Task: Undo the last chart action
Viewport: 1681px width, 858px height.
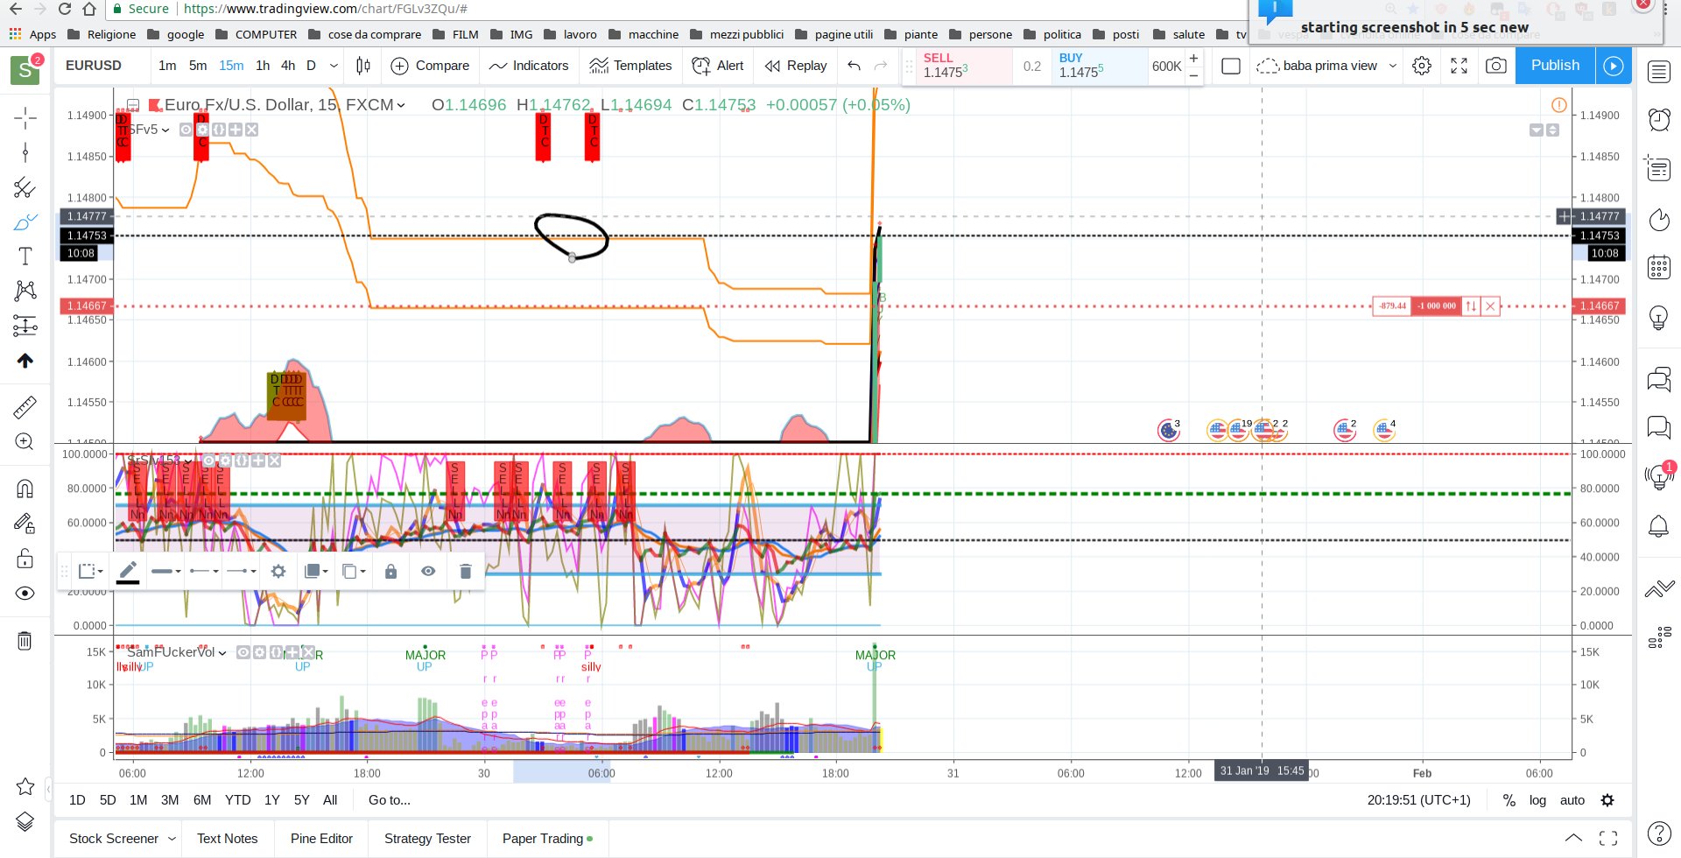Action: point(854,66)
